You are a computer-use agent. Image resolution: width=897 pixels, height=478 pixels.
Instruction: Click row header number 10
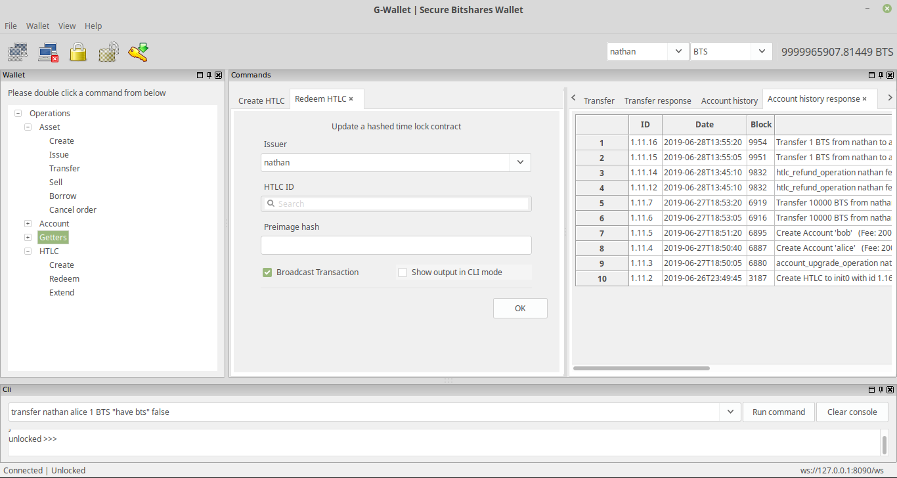[x=602, y=278]
